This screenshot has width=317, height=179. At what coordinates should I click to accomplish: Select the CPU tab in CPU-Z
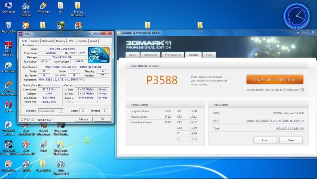pos(25,41)
